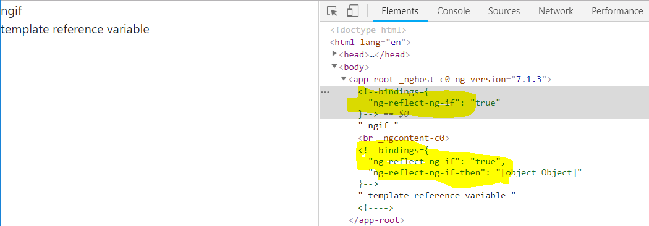Image resolution: width=649 pixels, height=226 pixels.
Task: Collapse the body element node
Action: click(x=334, y=66)
